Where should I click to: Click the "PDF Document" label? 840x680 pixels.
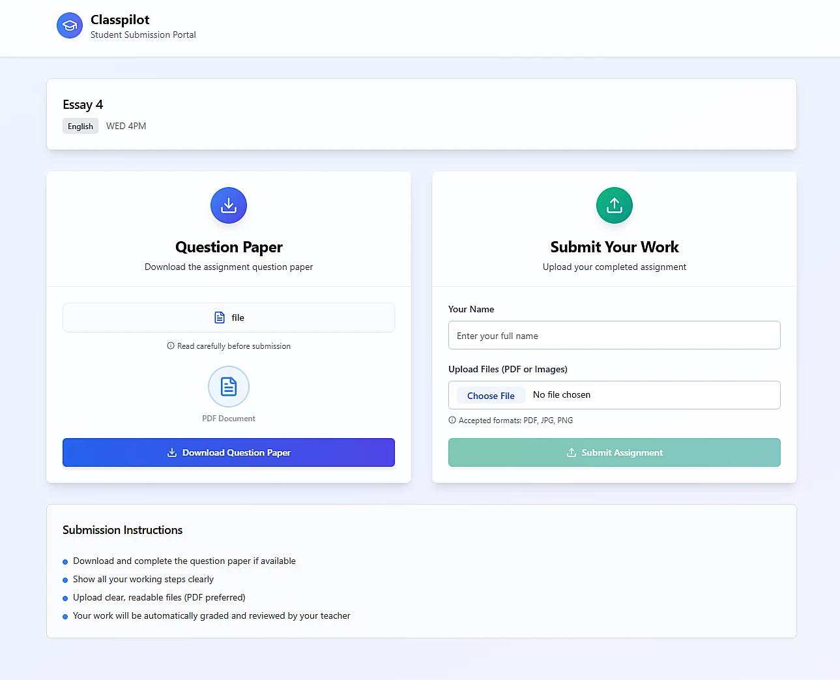[229, 419]
